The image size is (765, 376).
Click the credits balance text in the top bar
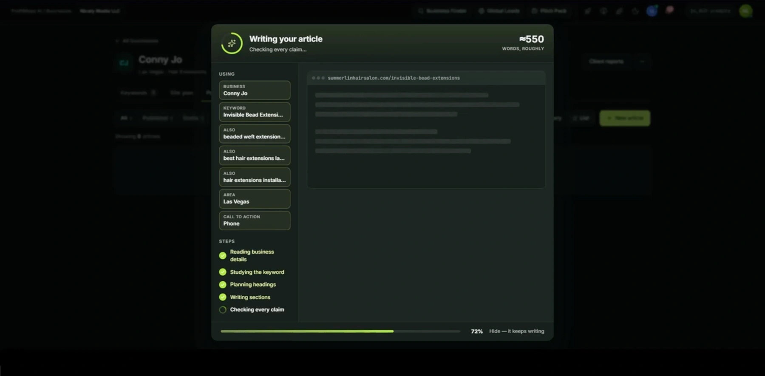tap(710, 11)
